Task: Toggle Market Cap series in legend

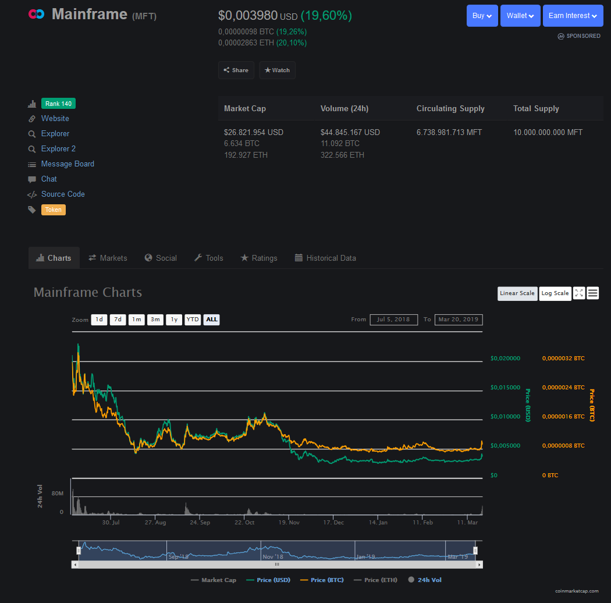Action: tap(214, 580)
